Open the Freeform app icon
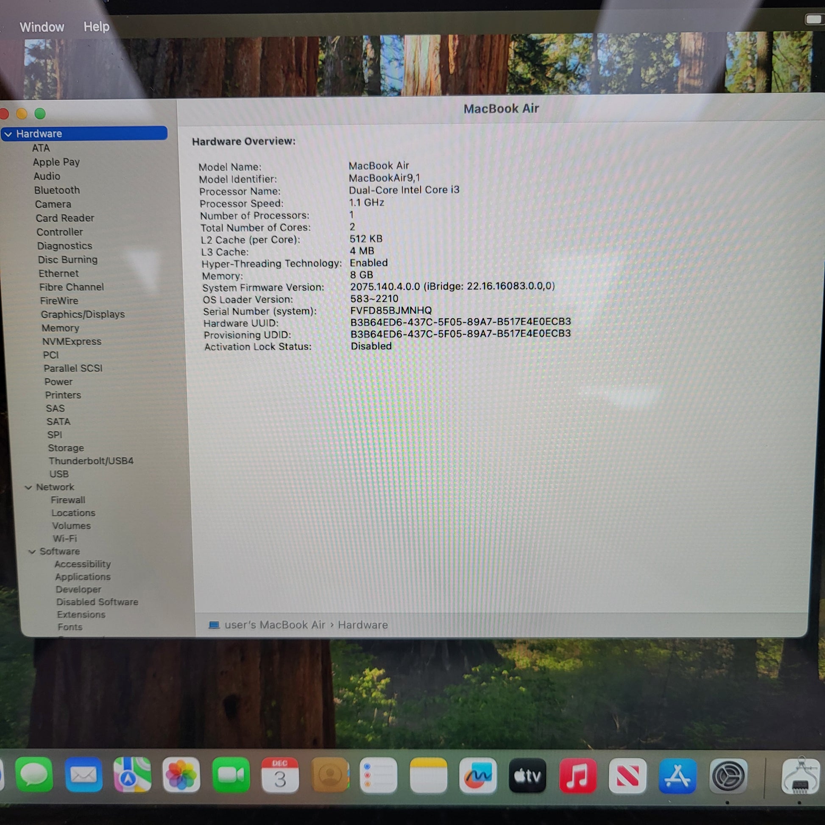Image resolution: width=825 pixels, height=825 pixels. (x=478, y=775)
